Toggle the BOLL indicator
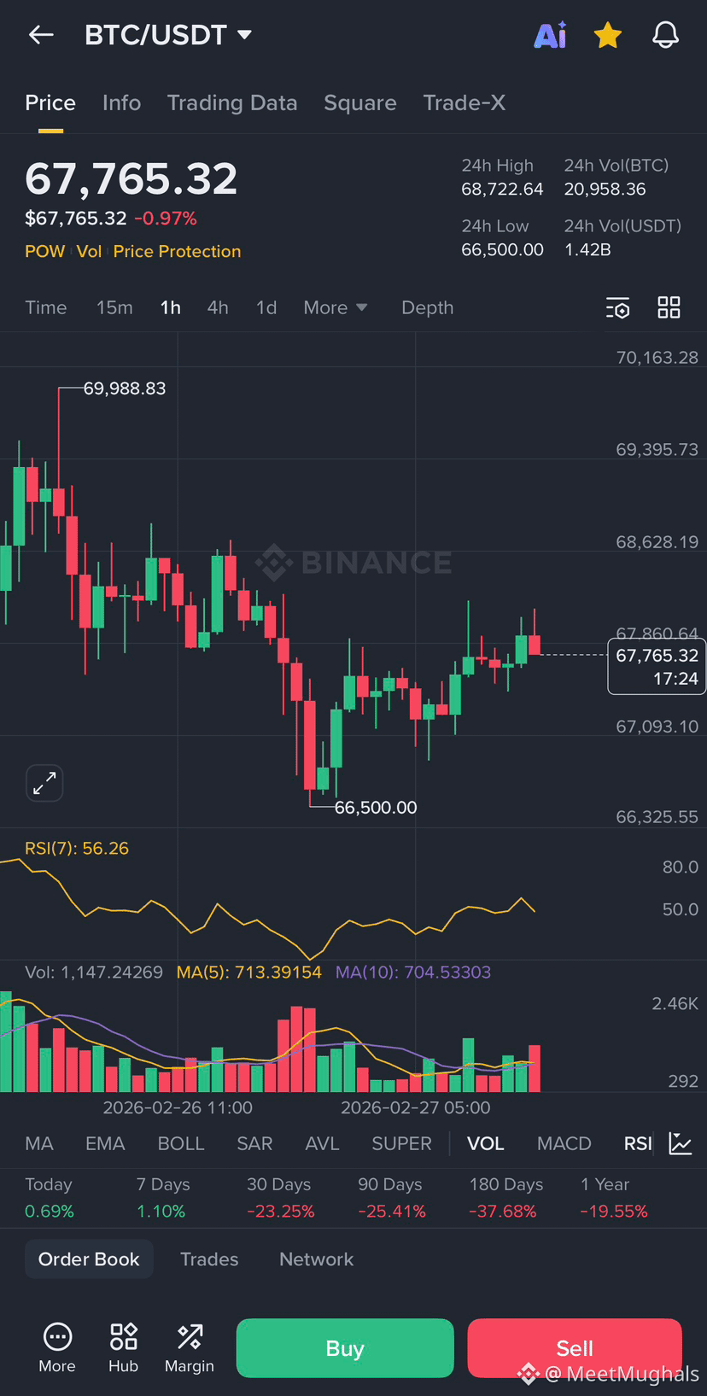This screenshot has width=707, height=1396. pyautogui.click(x=181, y=1143)
